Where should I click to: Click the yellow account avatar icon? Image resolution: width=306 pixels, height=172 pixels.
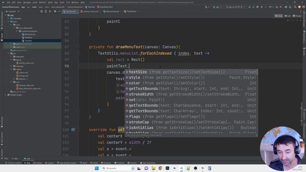coord(299,7)
